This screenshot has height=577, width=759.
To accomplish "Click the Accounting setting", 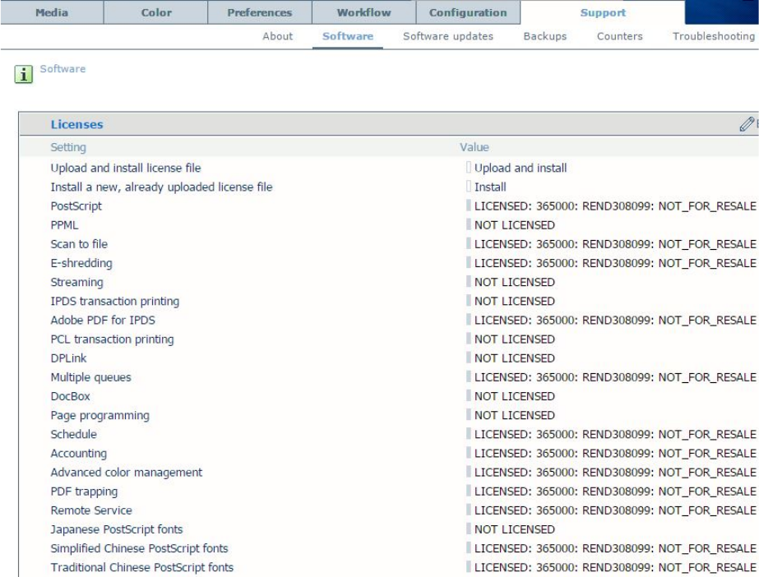I will tap(78, 453).
